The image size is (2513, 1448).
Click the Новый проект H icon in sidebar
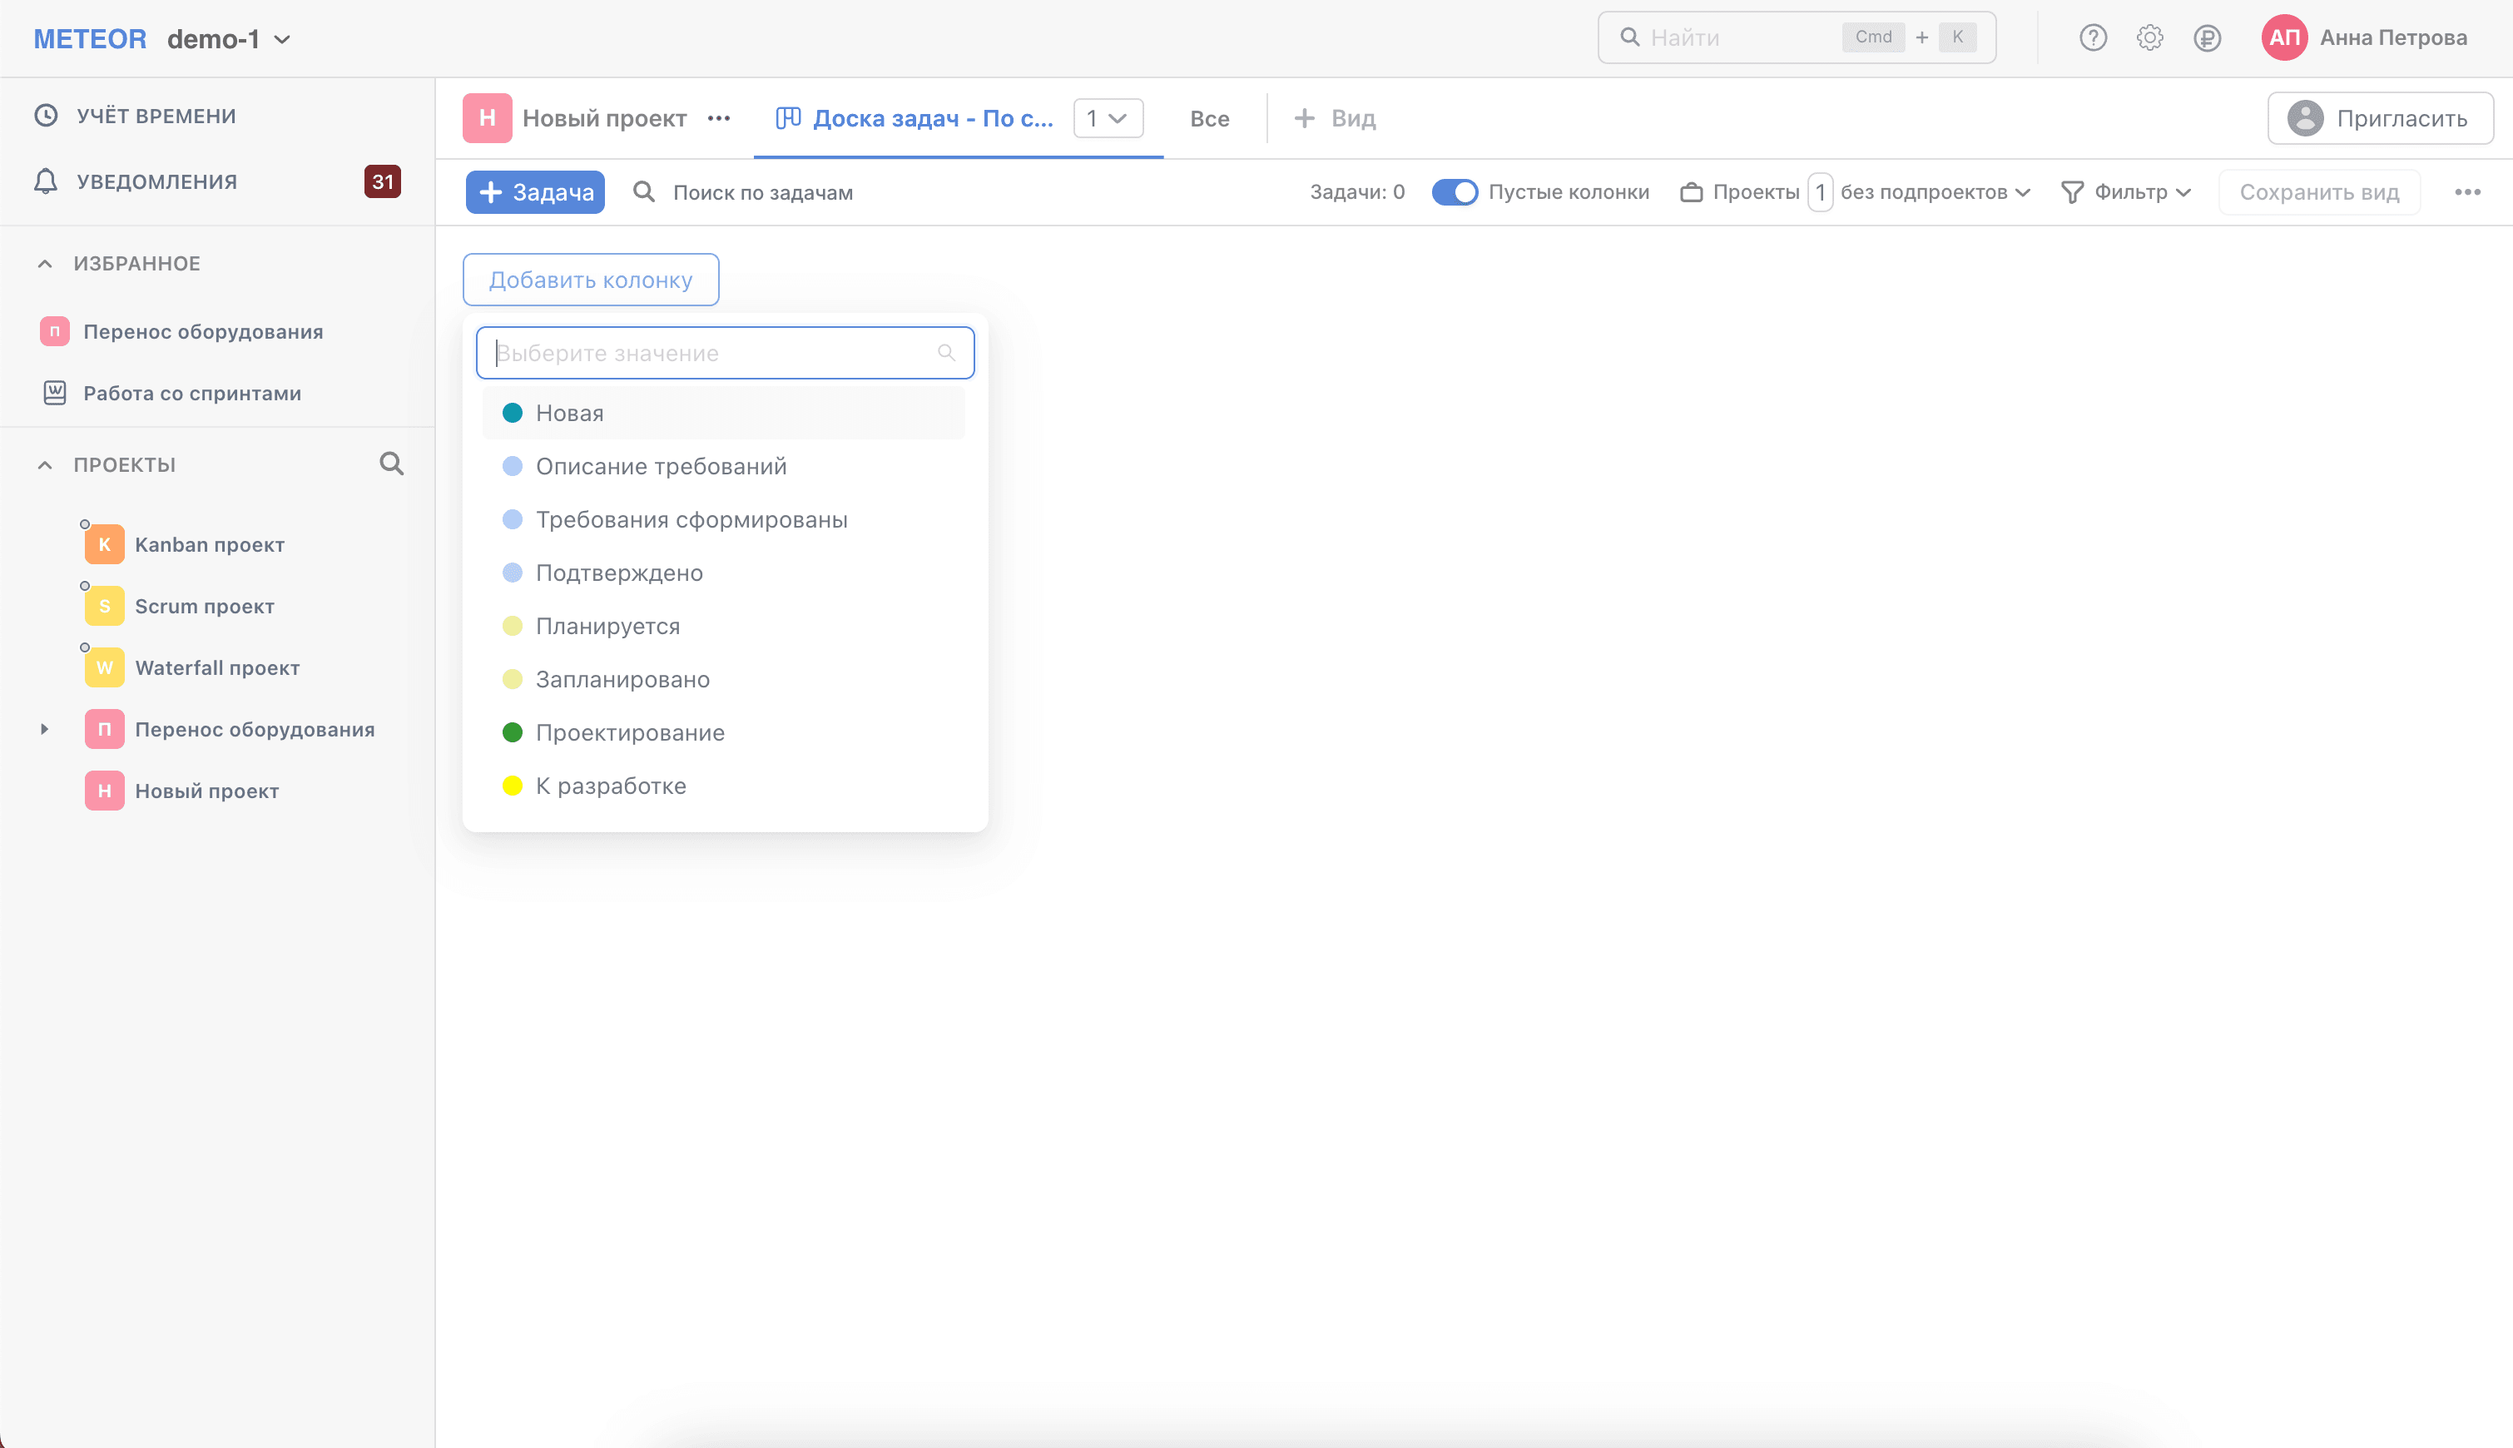coord(104,791)
